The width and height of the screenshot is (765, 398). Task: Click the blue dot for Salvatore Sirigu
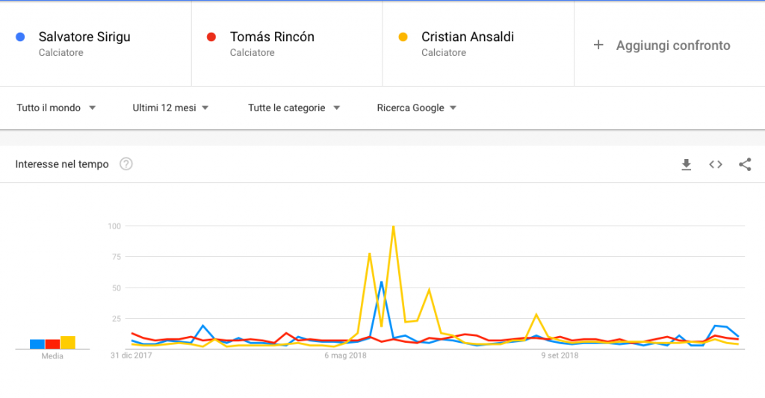click(x=20, y=37)
